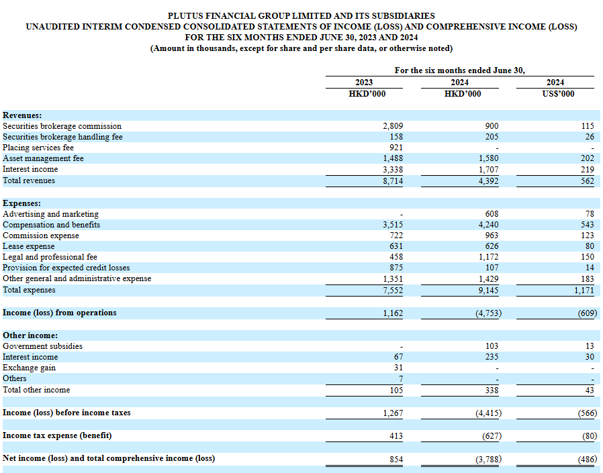Click the 'Total revenues' label
This screenshot has width=603, height=473.
pyautogui.click(x=29, y=180)
